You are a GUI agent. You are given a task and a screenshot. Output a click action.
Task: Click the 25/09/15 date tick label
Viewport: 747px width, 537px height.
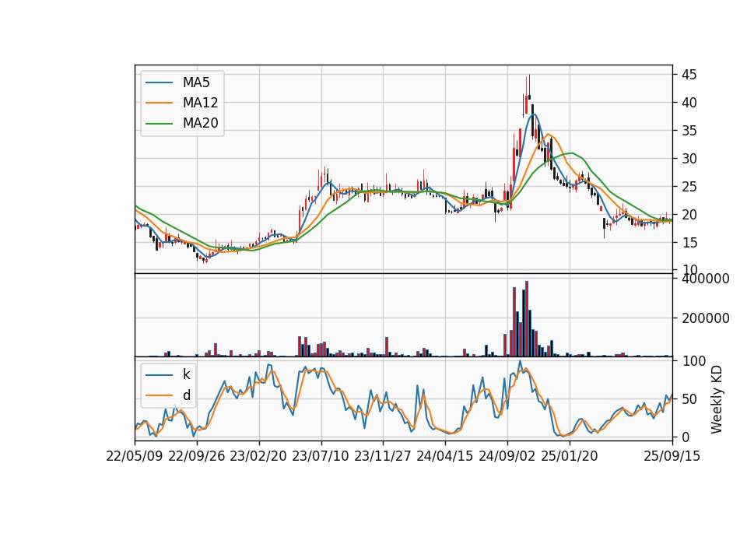click(x=672, y=456)
